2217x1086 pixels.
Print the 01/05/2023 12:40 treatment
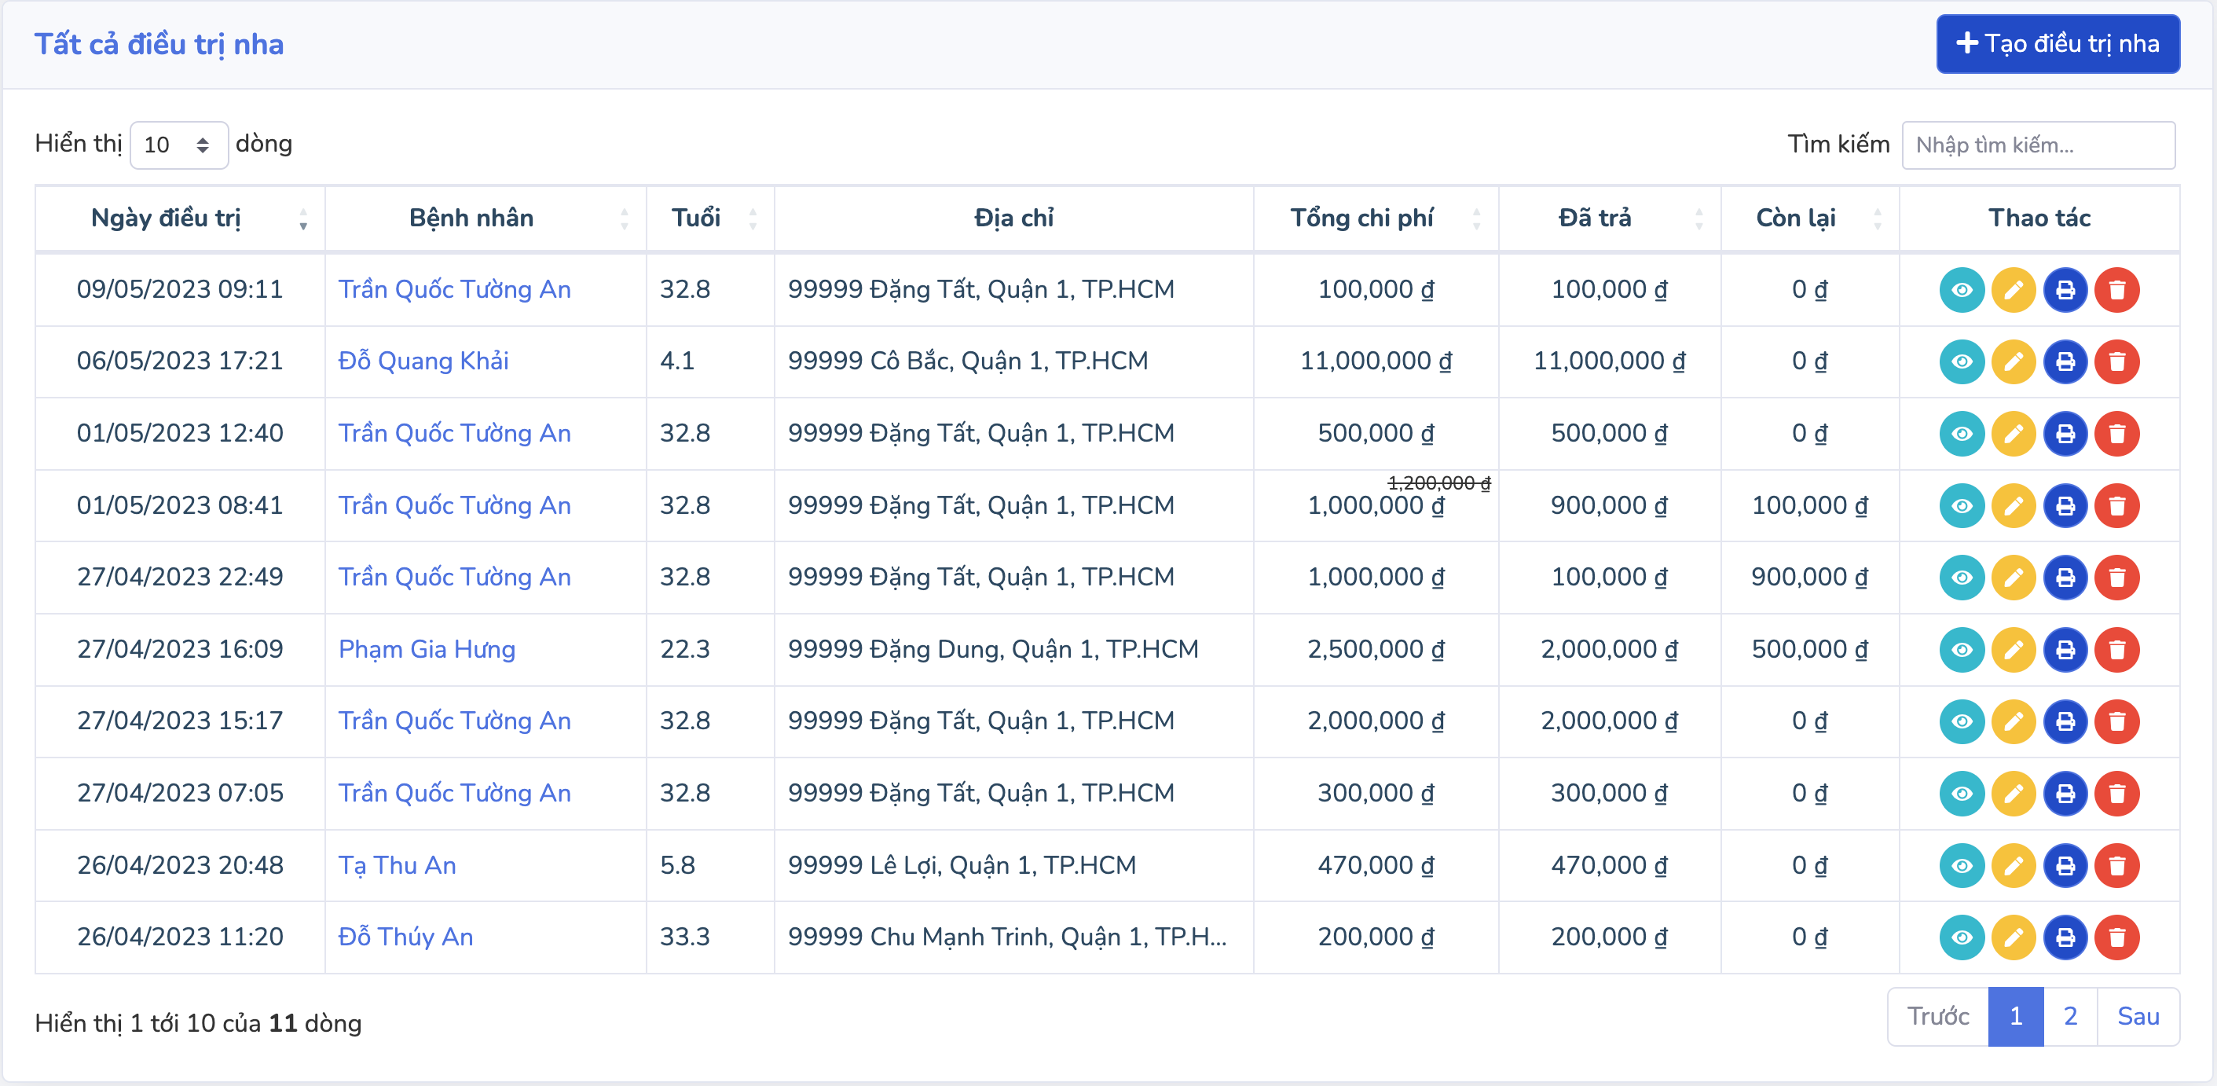pyautogui.click(x=2065, y=434)
